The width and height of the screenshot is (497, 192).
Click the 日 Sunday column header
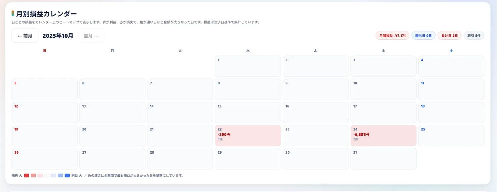44,51
